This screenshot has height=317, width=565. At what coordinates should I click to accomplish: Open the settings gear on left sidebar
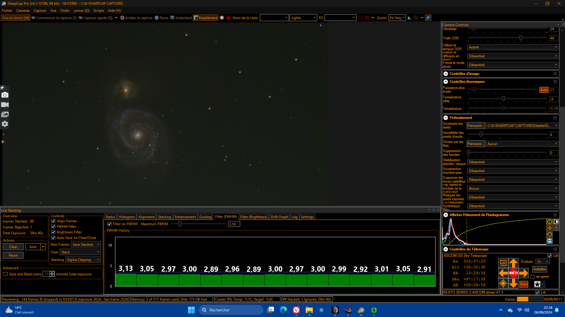[x=5, y=124]
